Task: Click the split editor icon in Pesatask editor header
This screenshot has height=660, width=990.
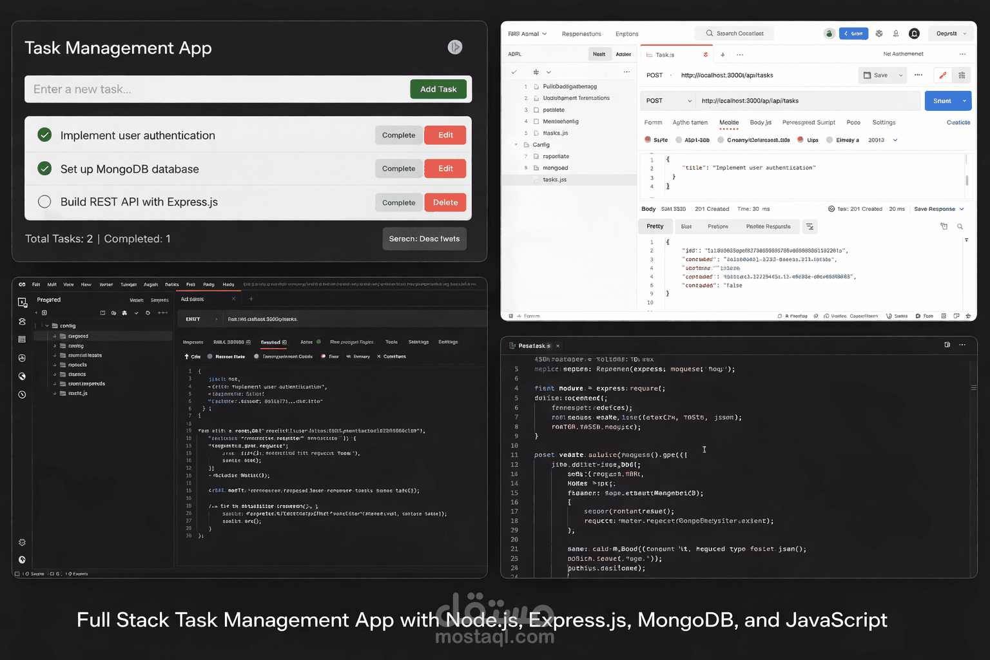Action: (947, 345)
